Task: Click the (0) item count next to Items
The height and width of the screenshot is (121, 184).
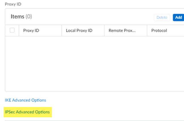Action: pyautogui.click(x=29, y=17)
